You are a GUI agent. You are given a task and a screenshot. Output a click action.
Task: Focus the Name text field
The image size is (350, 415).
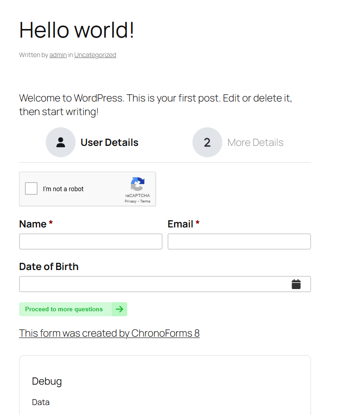91,241
